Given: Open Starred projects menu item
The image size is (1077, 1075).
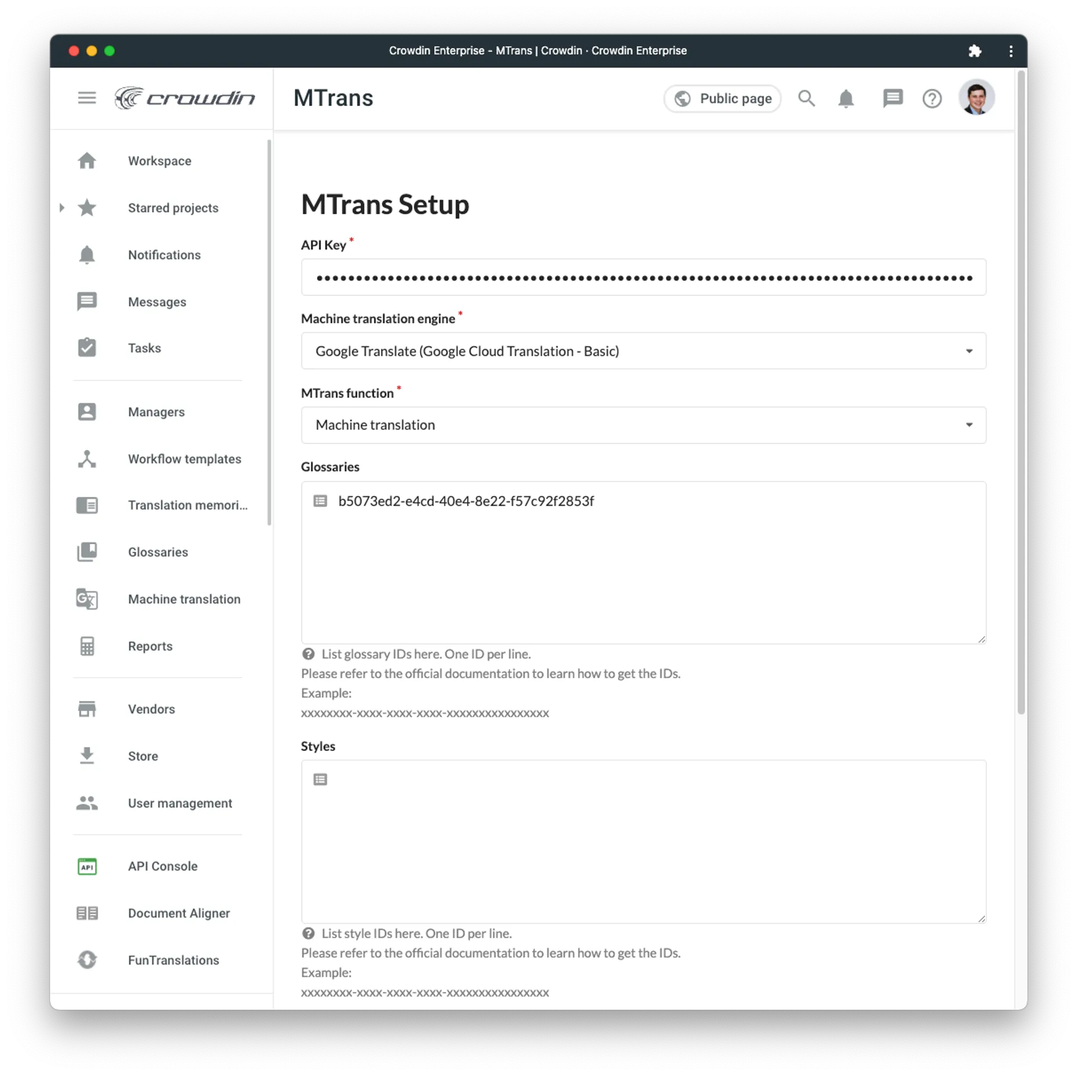Looking at the screenshot, I should [x=173, y=208].
